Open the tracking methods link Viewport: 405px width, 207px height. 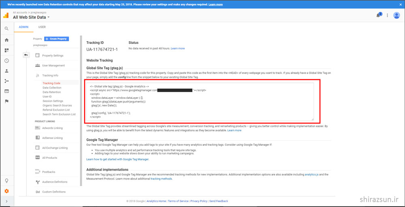pos(161,179)
